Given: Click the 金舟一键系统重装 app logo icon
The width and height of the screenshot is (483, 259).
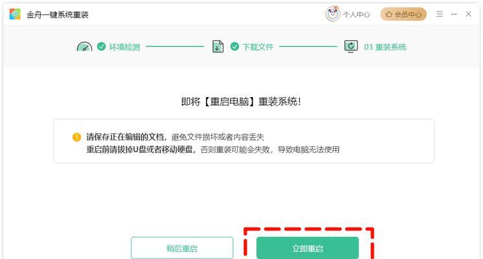Looking at the screenshot, I should 15,14.
